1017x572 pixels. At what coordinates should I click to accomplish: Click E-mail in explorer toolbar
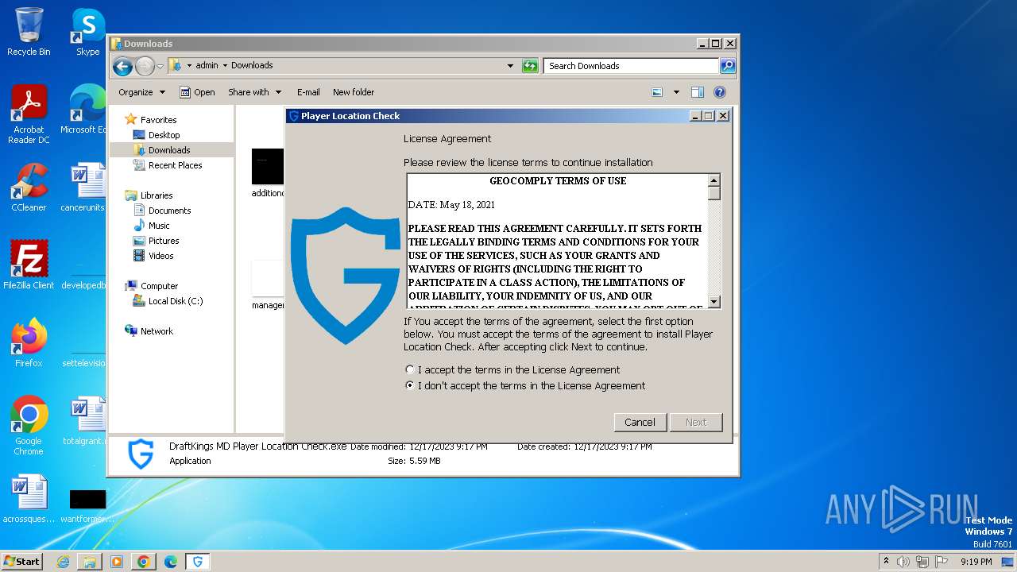click(308, 92)
